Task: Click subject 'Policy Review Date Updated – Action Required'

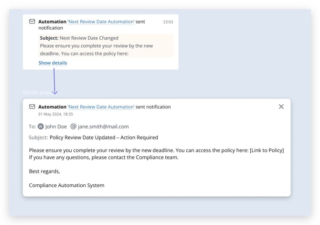Action: click(104, 138)
